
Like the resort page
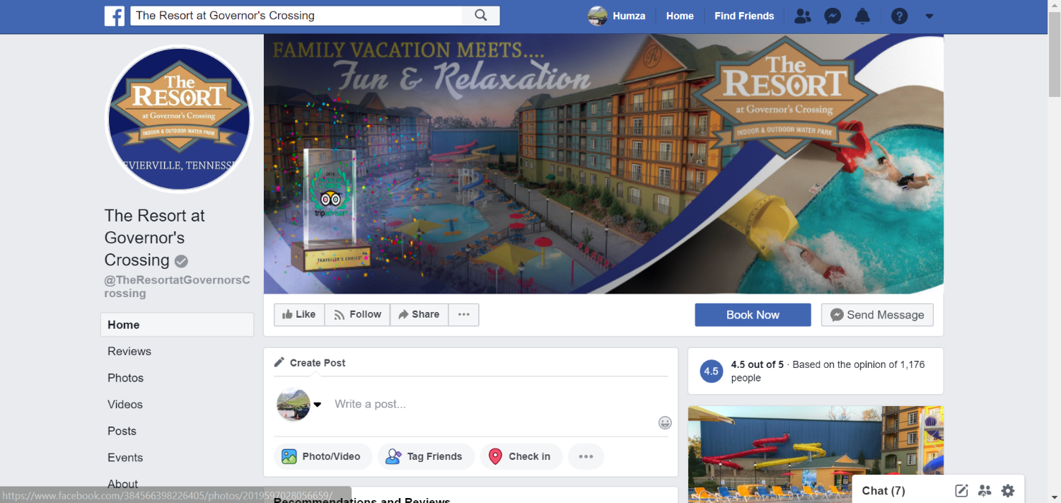click(299, 315)
